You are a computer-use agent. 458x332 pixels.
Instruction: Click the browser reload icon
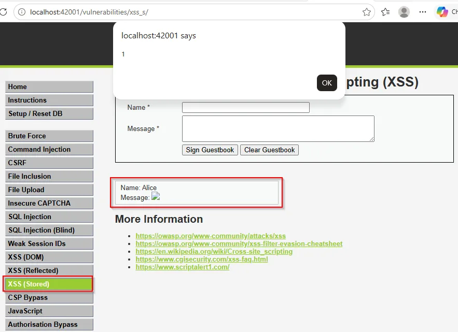(x=3, y=12)
